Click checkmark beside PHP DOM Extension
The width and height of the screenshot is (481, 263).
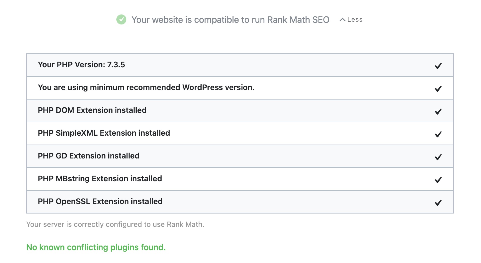coord(438,111)
